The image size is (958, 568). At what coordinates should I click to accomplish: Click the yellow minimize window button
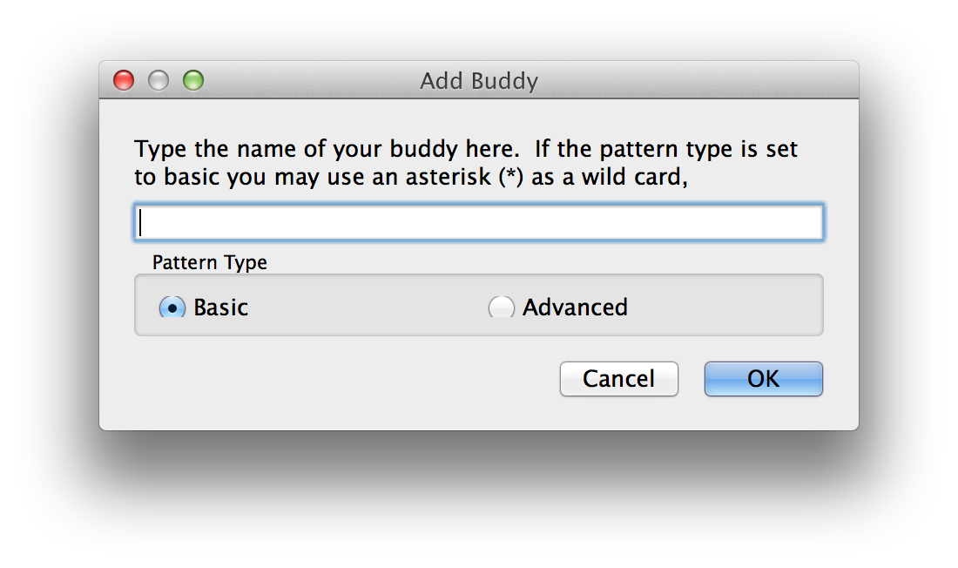click(159, 81)
